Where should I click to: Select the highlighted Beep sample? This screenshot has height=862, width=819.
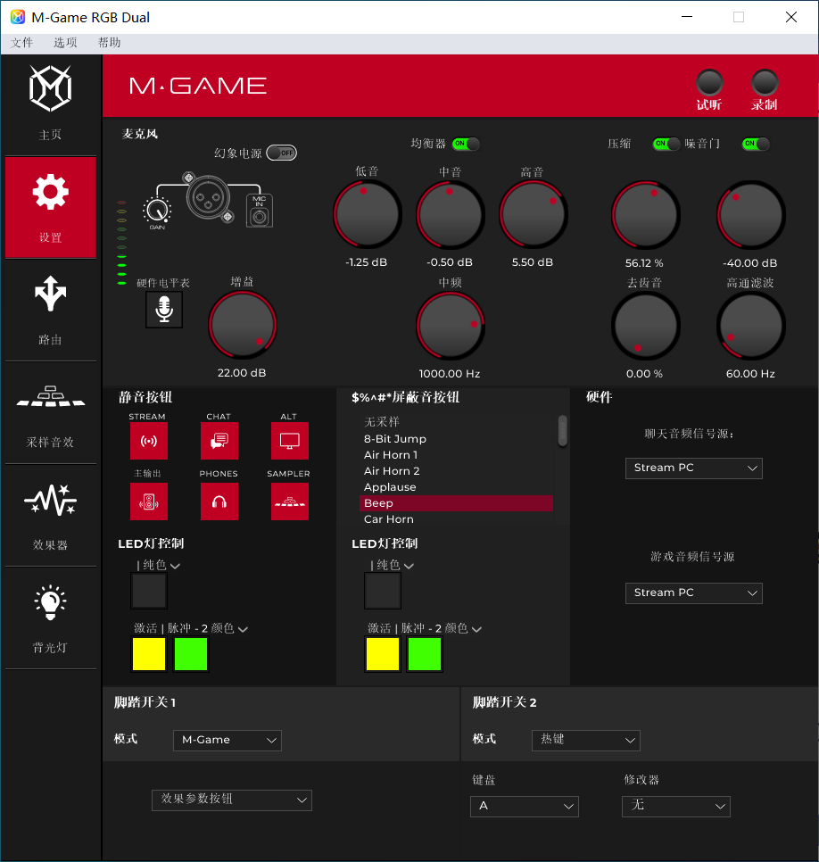[456, 503]
